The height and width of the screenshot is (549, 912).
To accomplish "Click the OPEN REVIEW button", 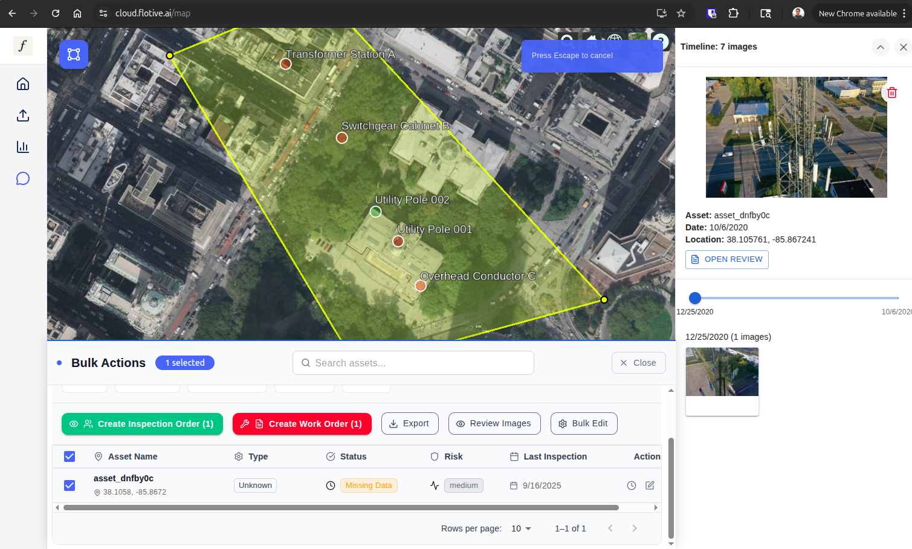I will (726, 259).
